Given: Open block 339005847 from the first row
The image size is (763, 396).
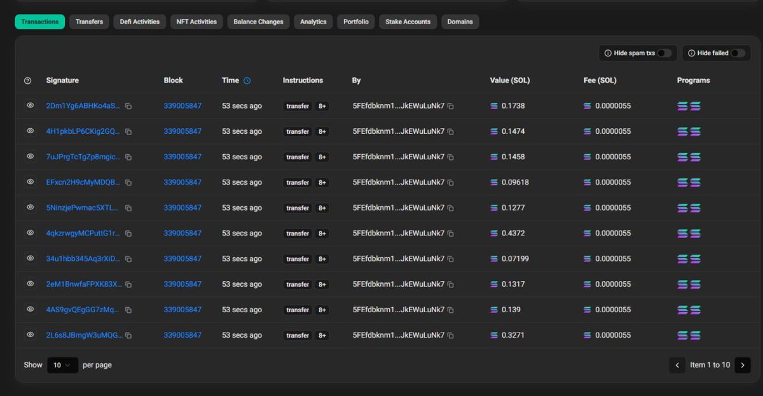Looking at the screenshot, I should (182, 106).
